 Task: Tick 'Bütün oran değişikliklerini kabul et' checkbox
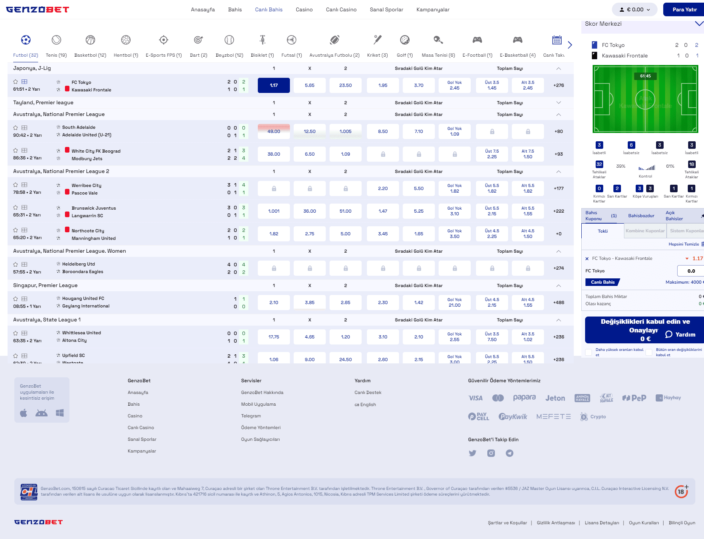(x=649, y=352)
